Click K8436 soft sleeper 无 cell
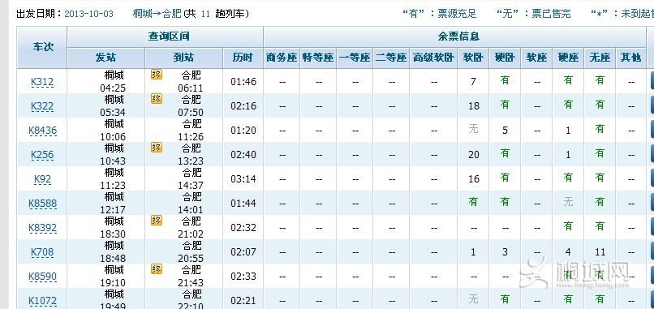 pyautogui.click(x=473, y=129)
